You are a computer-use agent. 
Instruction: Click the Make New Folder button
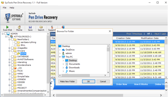(x=67, y=81)
